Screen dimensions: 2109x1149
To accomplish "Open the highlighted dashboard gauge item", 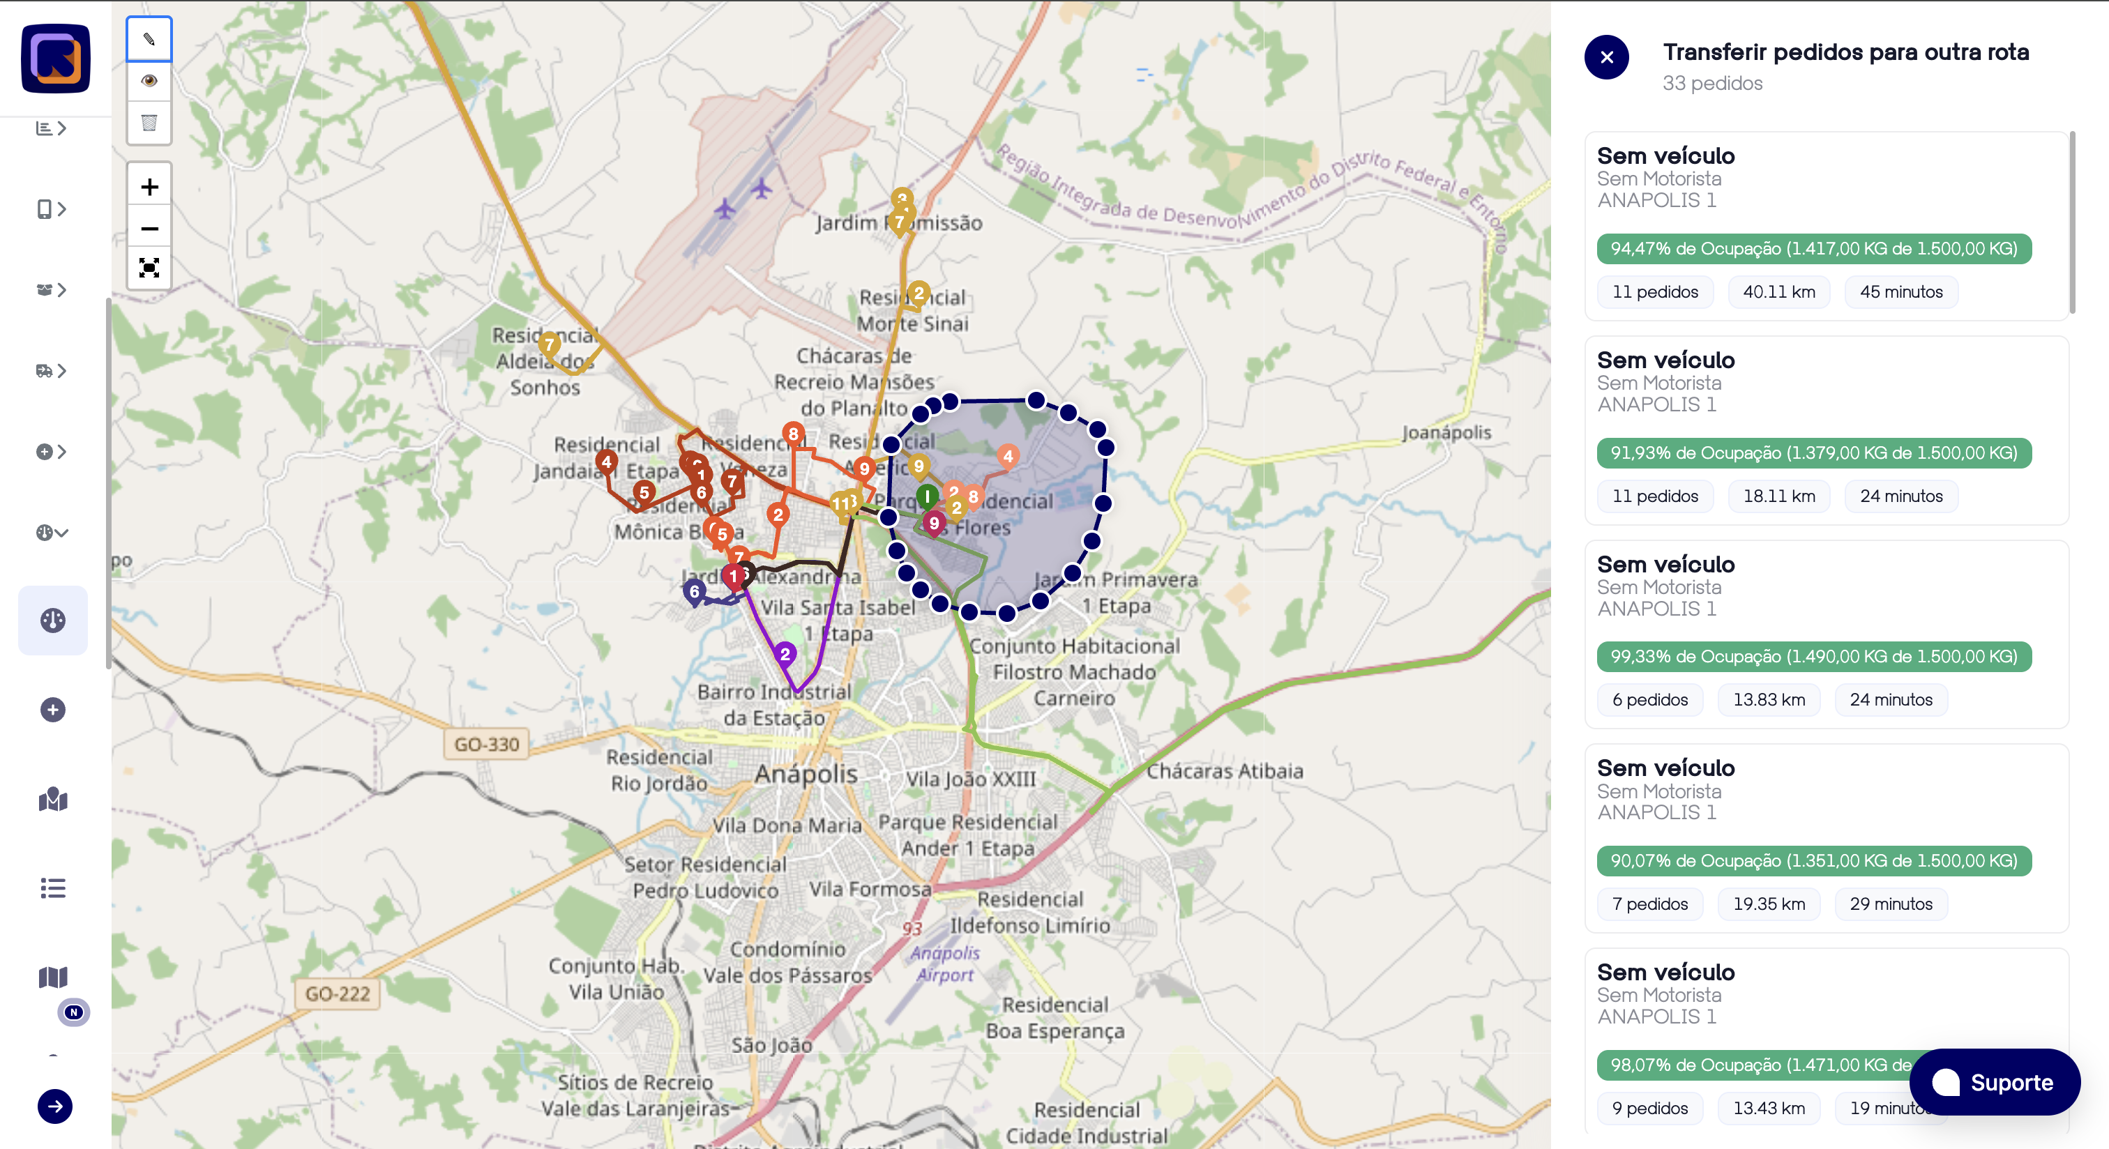I will click(53, 621).
